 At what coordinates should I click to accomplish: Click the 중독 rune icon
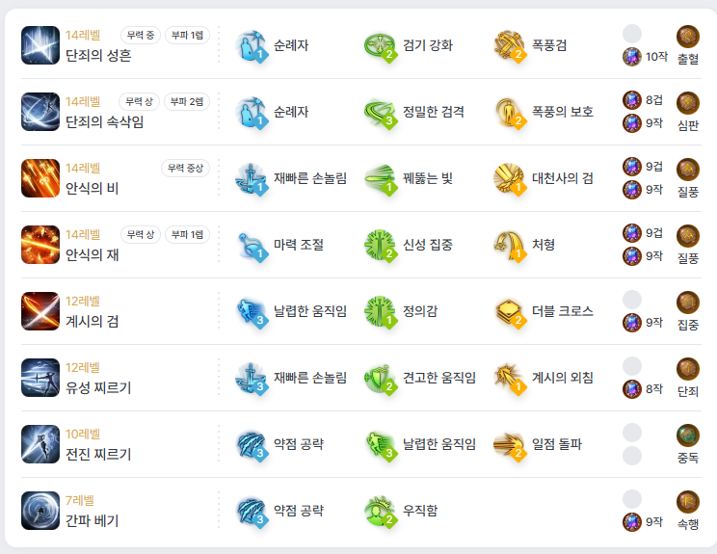[x=688, y=435]
